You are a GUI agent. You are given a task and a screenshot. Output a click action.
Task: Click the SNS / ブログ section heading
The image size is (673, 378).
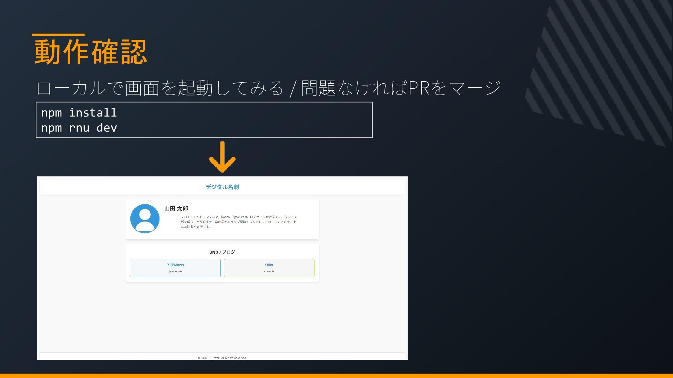point(222,252)
